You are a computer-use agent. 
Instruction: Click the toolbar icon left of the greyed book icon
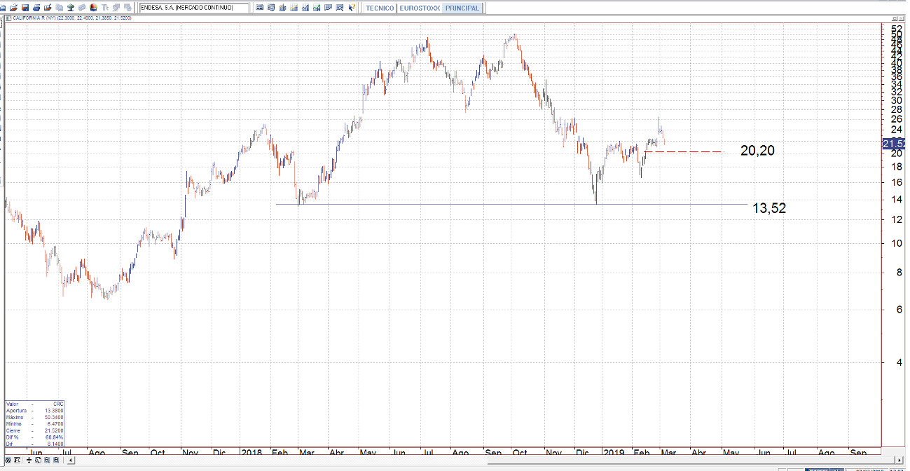(x=70, y=8)
